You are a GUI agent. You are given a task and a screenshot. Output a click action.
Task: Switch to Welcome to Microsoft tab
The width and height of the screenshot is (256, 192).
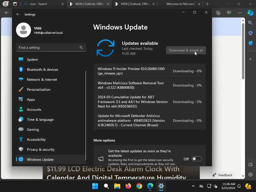pyautogui.click(x=181, y=4)
